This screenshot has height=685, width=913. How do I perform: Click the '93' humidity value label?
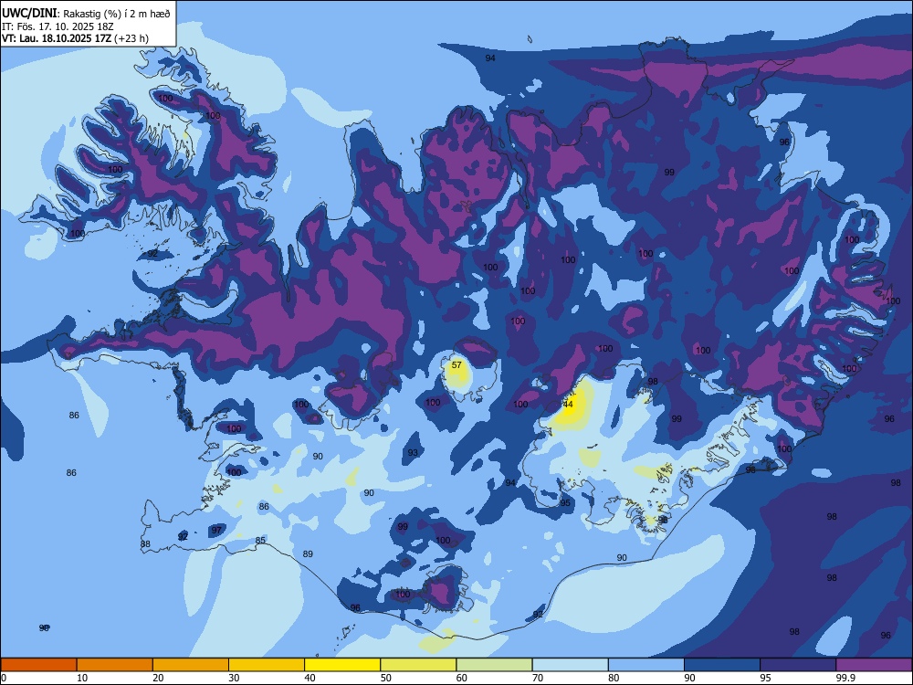pos(413,453)
